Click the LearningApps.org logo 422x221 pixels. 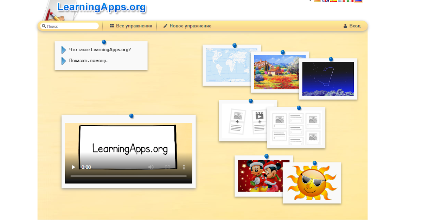(x=101, y=7)
